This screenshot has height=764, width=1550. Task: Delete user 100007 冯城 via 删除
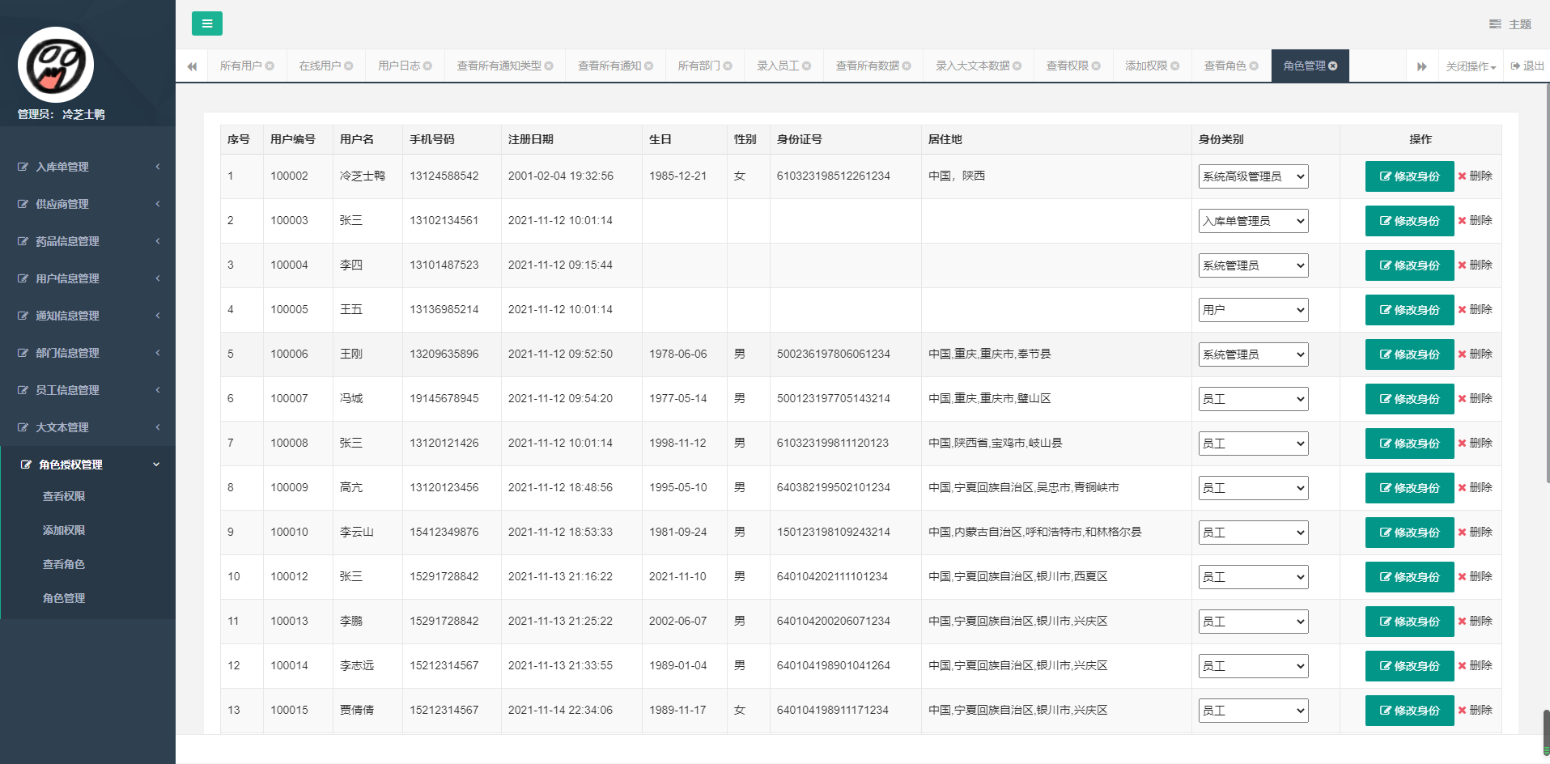(1475, 398)
